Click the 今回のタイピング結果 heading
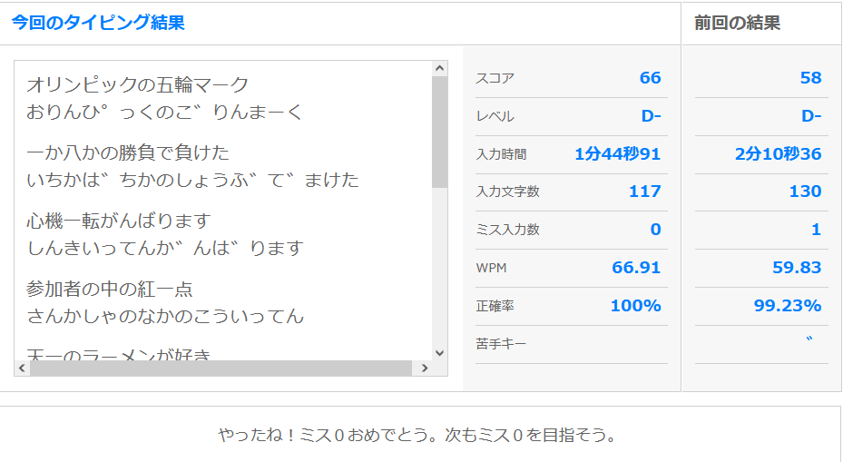This screenshot has width=843, height=462. tap(98, 24)
